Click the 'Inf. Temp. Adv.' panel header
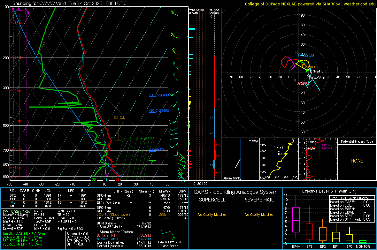 (214, 13)
